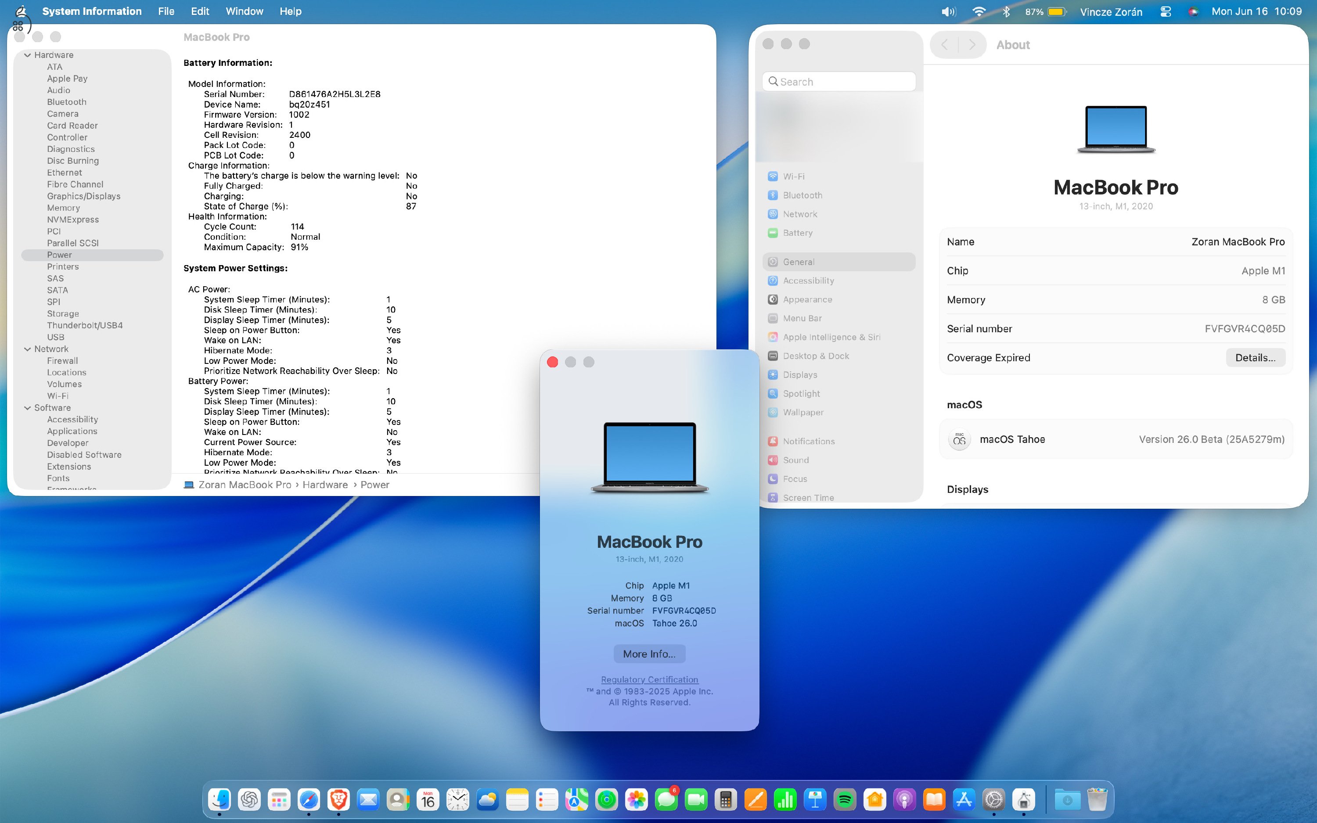Click Hardware in the path bar
Screen dimensions: 1317x823
325,485
